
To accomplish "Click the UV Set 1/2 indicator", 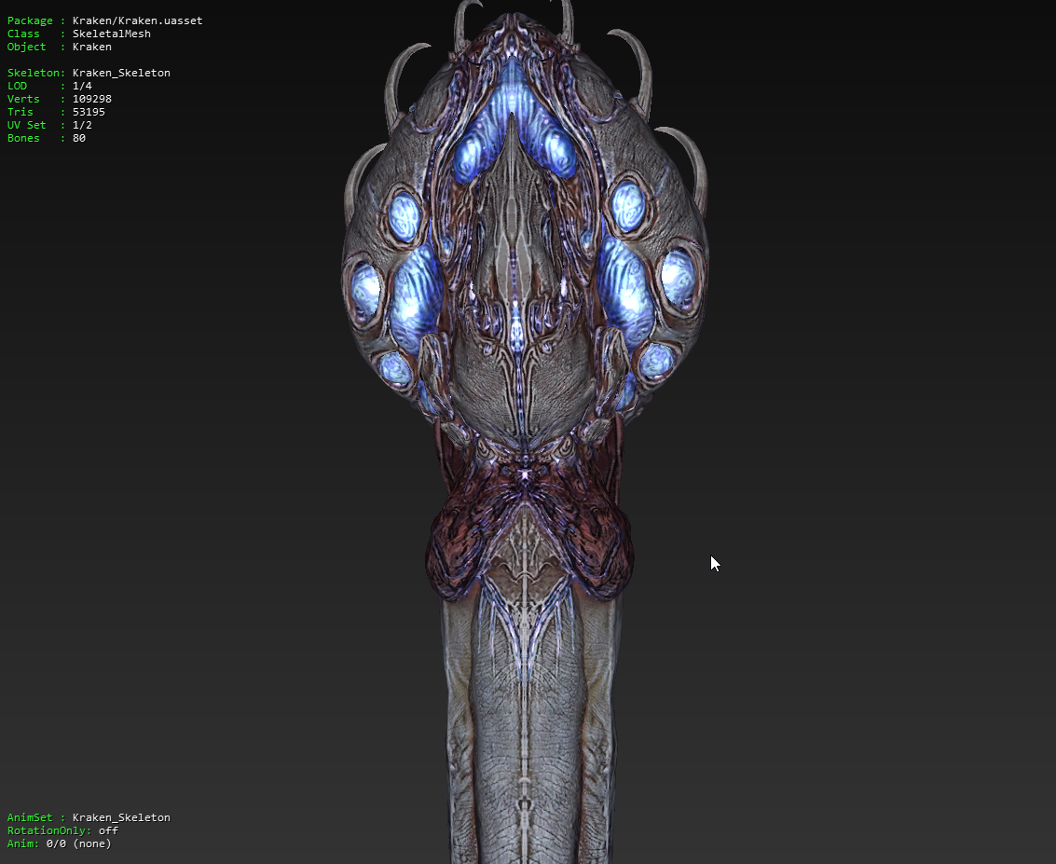I will click(x=82, y=125).
